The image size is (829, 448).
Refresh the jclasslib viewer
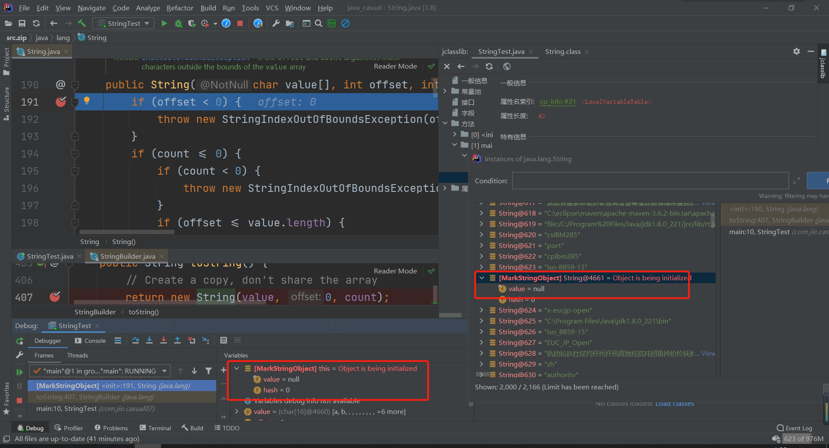pos(489,66)
